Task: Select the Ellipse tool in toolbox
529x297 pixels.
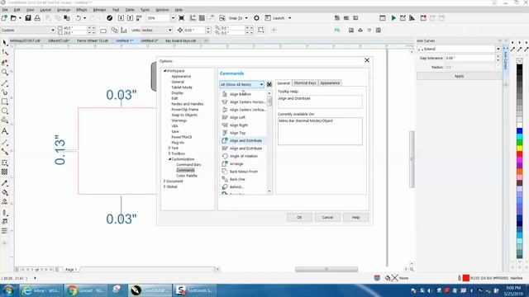Action: click(x=5, y=111)
